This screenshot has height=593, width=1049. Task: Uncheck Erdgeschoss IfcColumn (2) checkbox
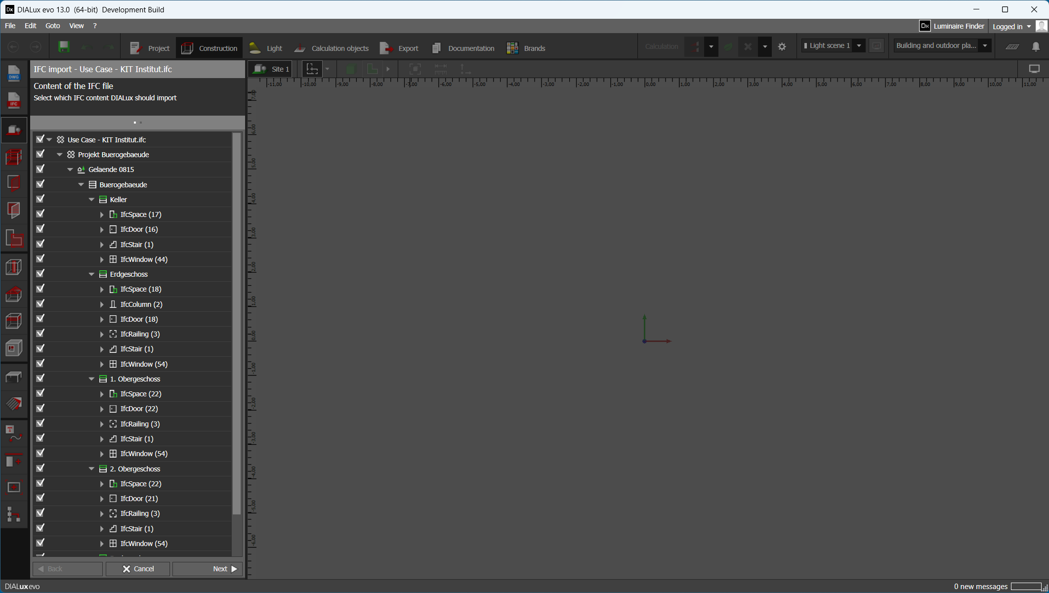tap(41, 304)
